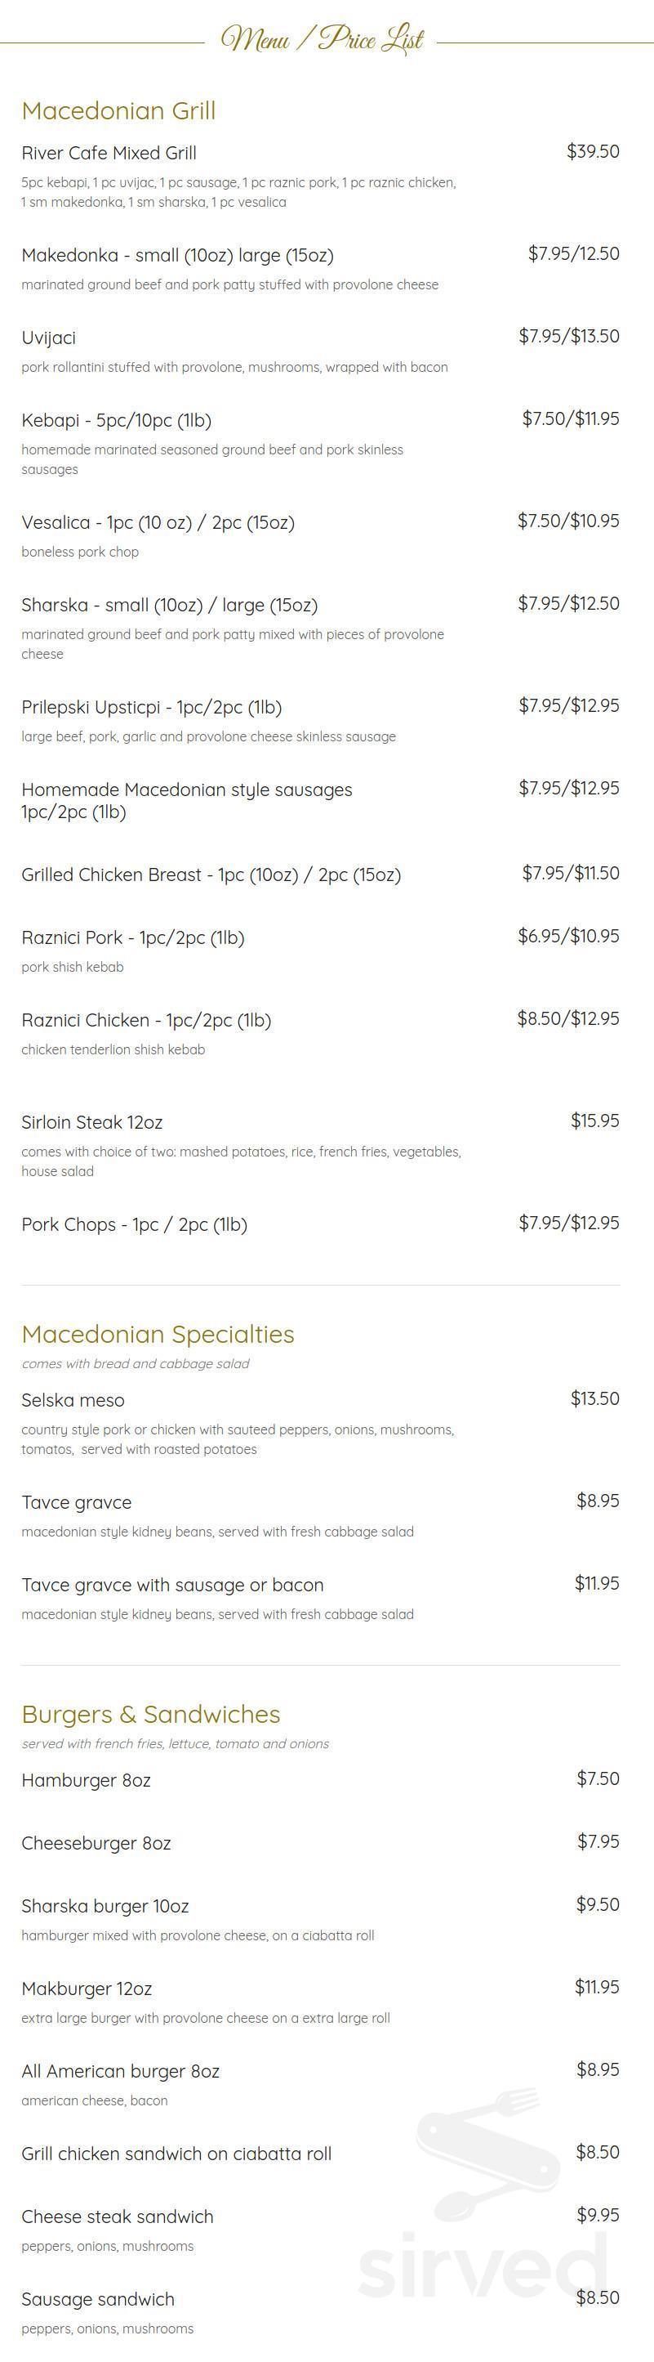654x2362 pixels.
Task: Click the Sausage sandwich item
Action: point(97,2299)
